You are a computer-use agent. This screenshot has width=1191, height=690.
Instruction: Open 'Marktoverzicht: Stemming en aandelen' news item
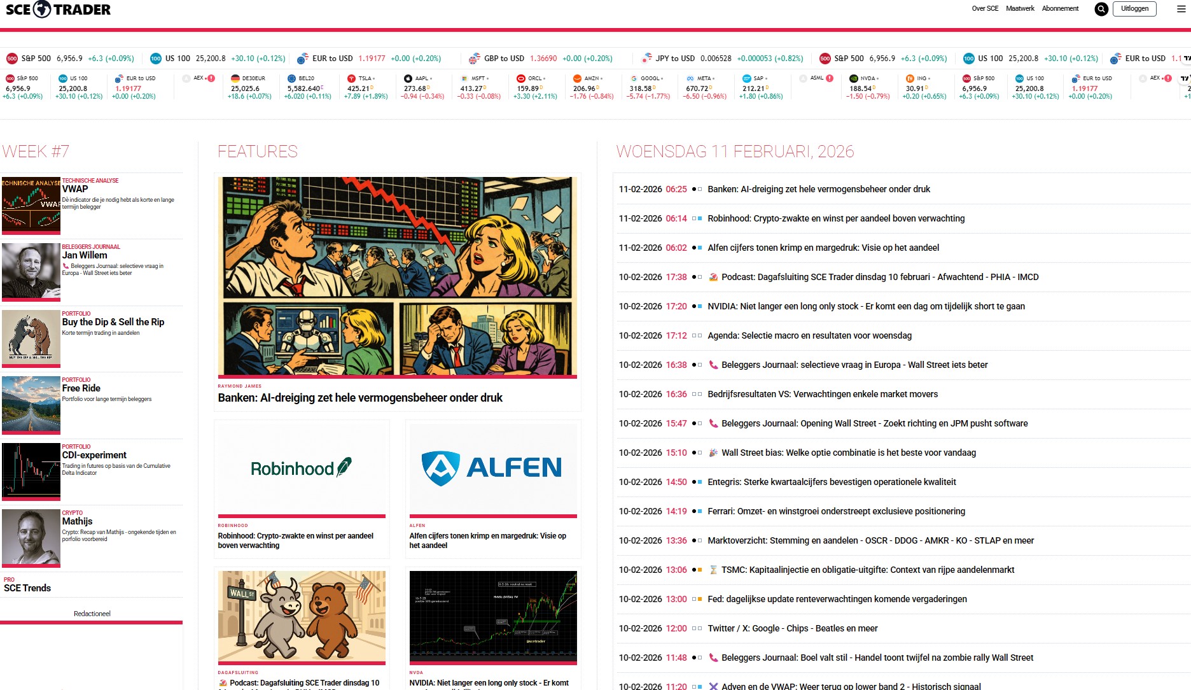pyautogui.click(x=871, y=540)
